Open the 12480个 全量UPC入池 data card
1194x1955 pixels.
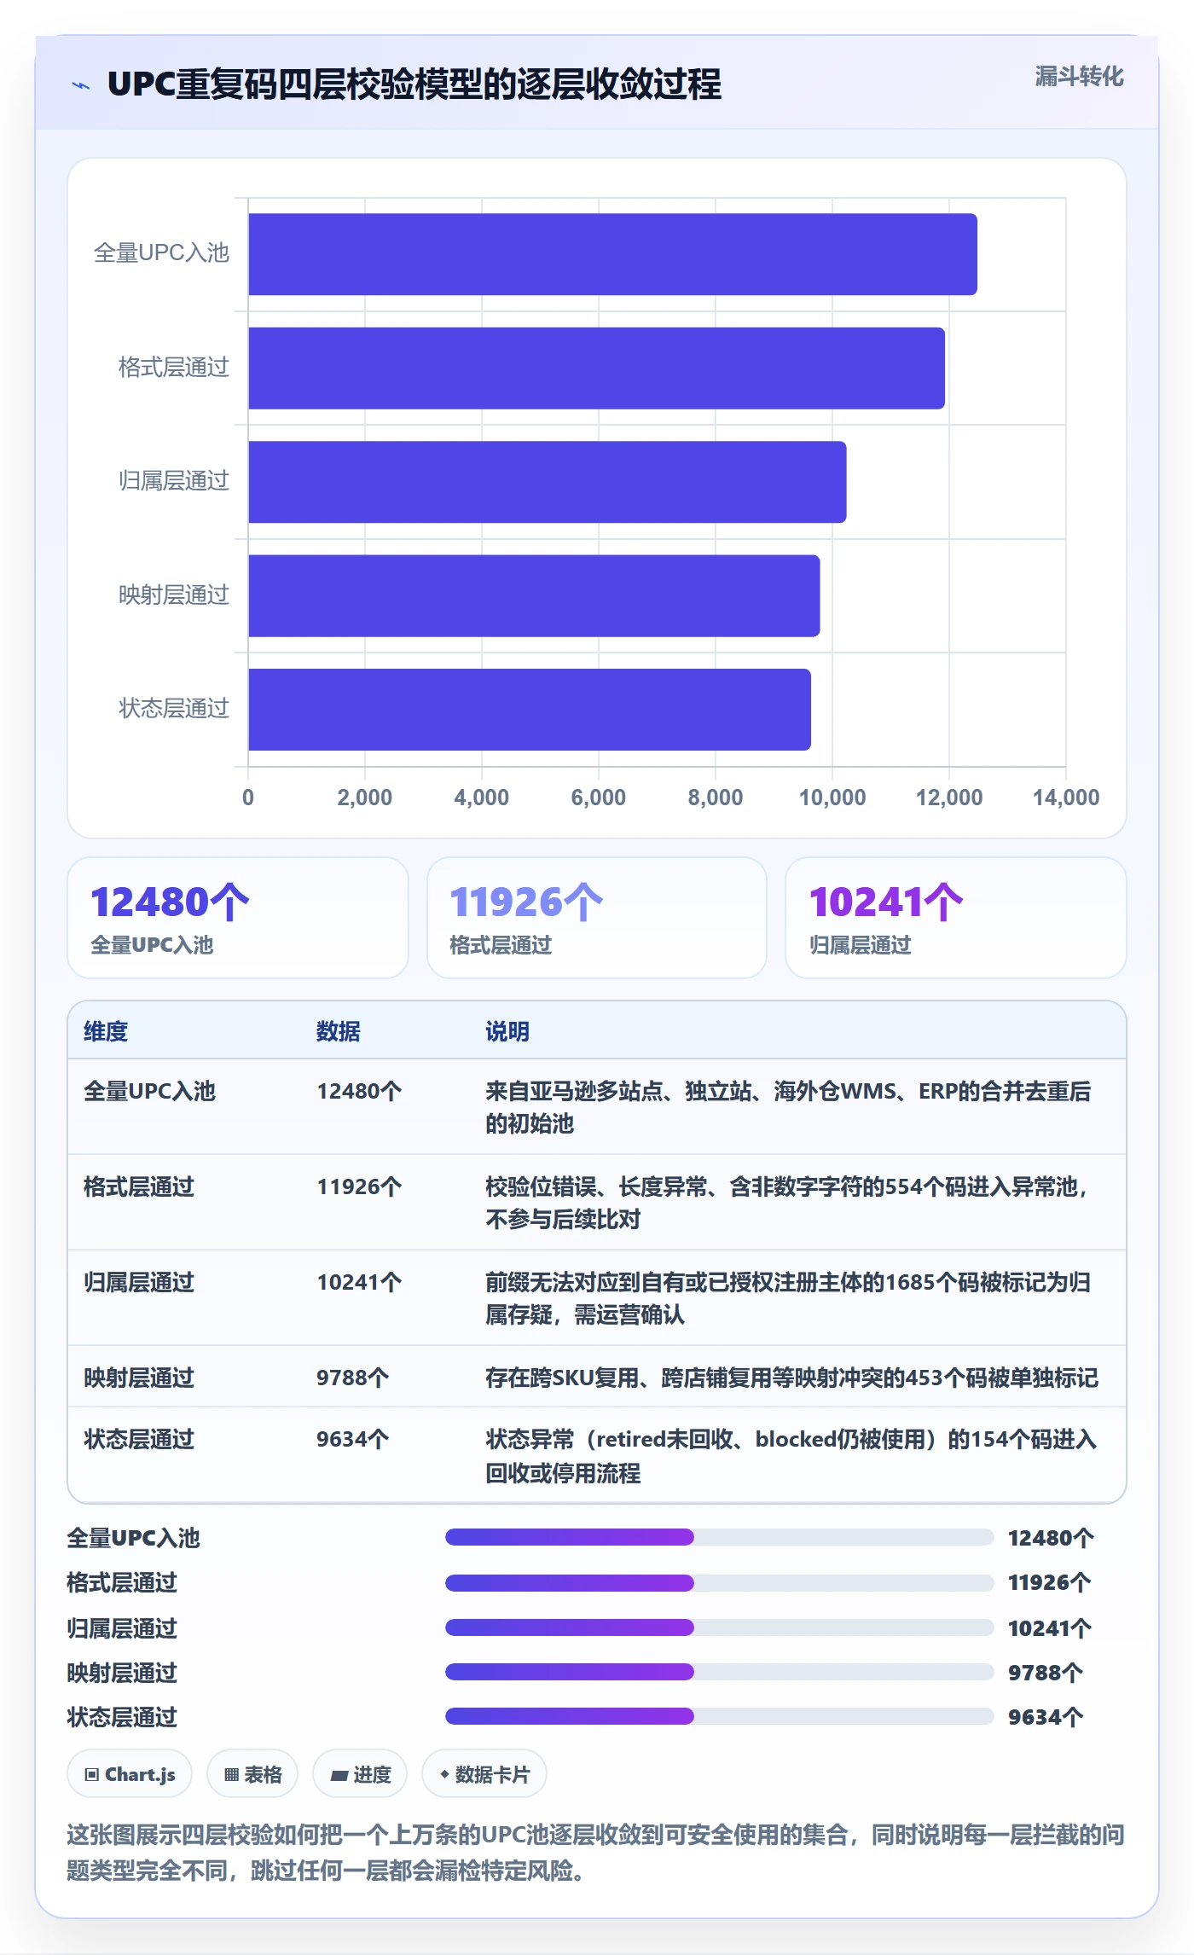click(238, 918)
